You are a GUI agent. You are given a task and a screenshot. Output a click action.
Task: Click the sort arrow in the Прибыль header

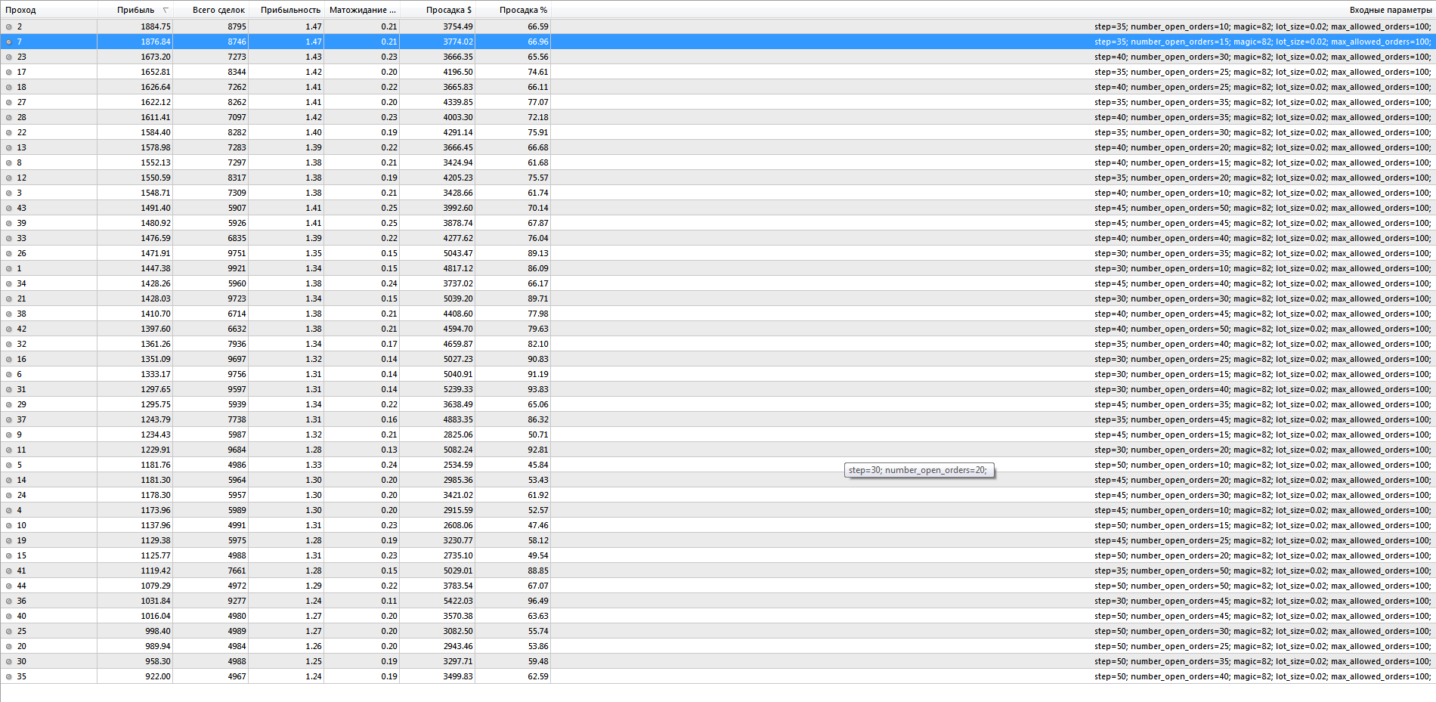(x=166, y=10)
